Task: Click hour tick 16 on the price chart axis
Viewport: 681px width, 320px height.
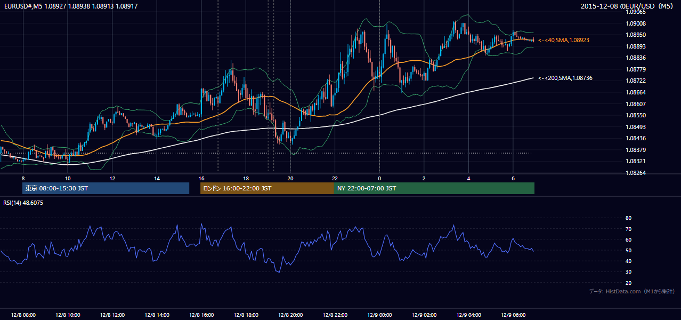Action: pyautogui.click(x=201, y=178)
